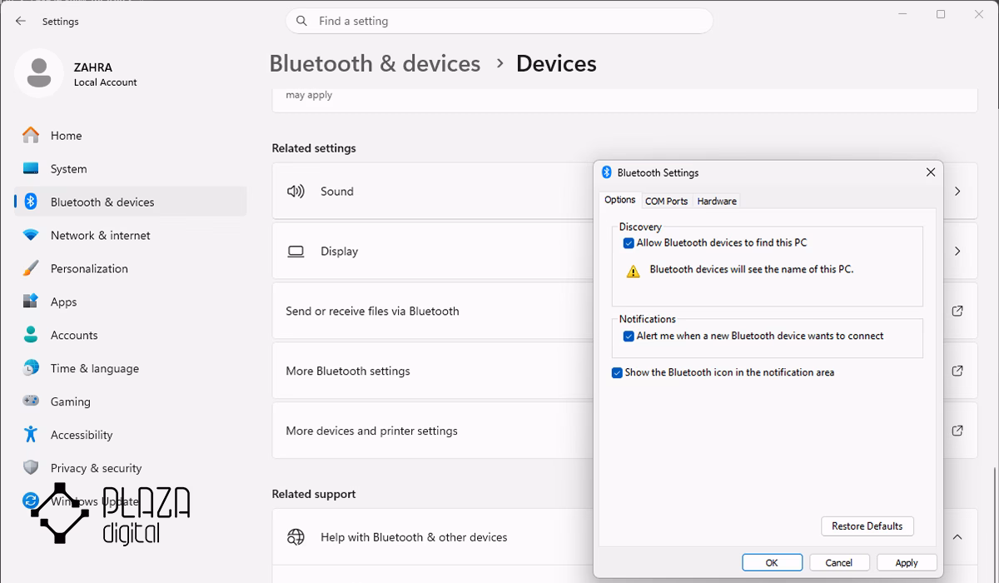This screenshot has width=999, height=583.
Task: Open Time & language settings
Action: [131, 368]
